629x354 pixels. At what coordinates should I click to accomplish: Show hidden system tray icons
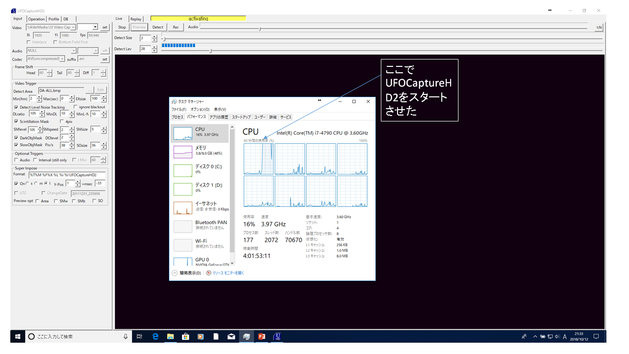[x=534, y=336]
